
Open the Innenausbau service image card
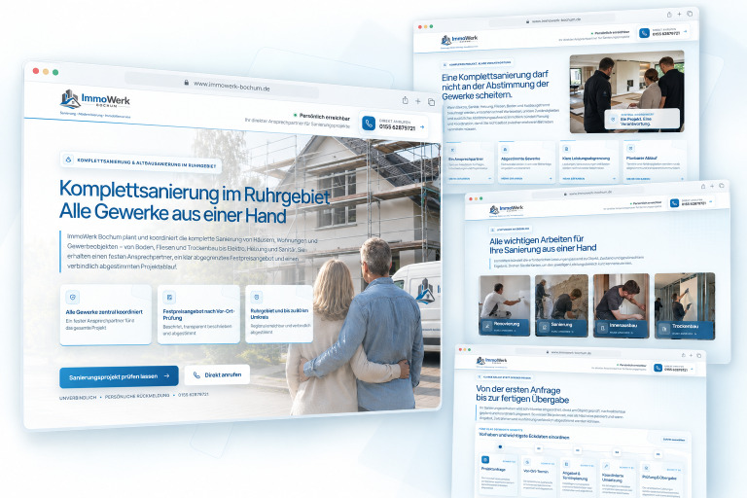(622, 306)
